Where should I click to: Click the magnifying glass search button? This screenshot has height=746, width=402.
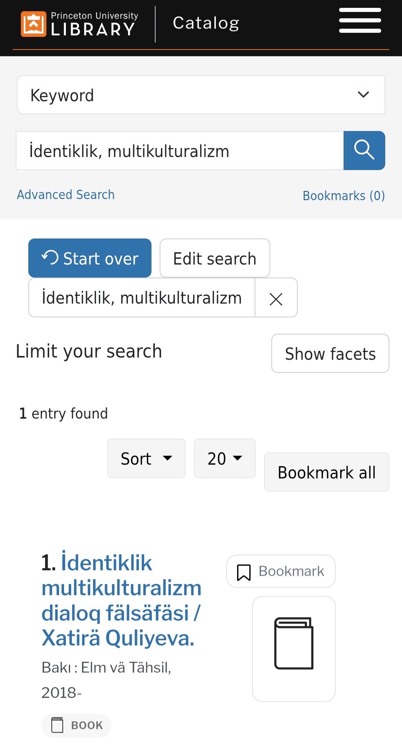coord(364,150)
